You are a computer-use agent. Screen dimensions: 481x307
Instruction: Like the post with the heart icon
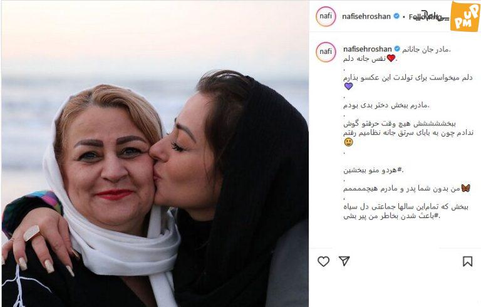tap(323, 261)
